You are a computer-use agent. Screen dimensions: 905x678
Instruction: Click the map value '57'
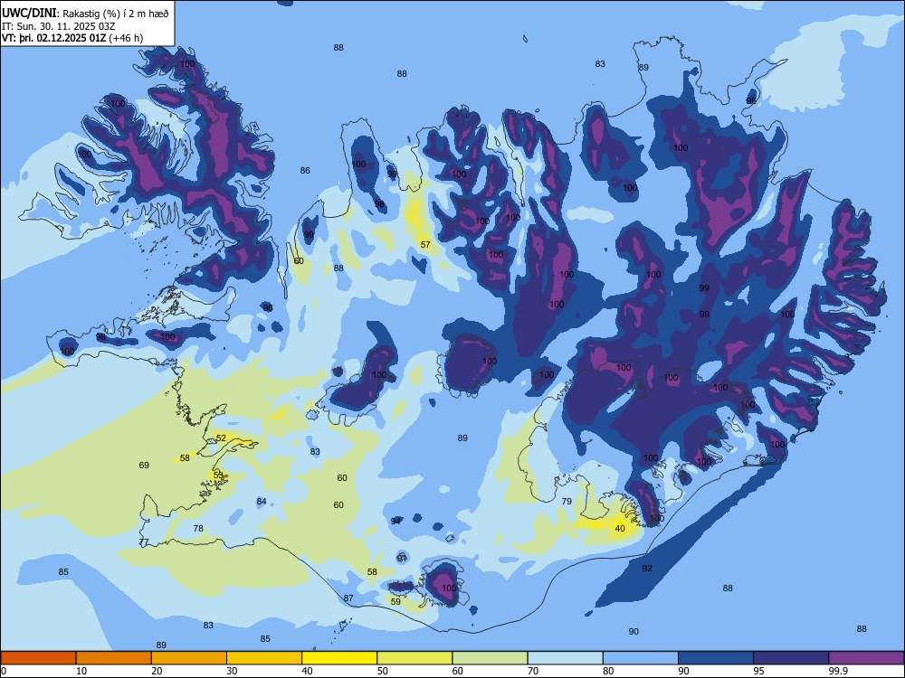click(x=425, y=244)
